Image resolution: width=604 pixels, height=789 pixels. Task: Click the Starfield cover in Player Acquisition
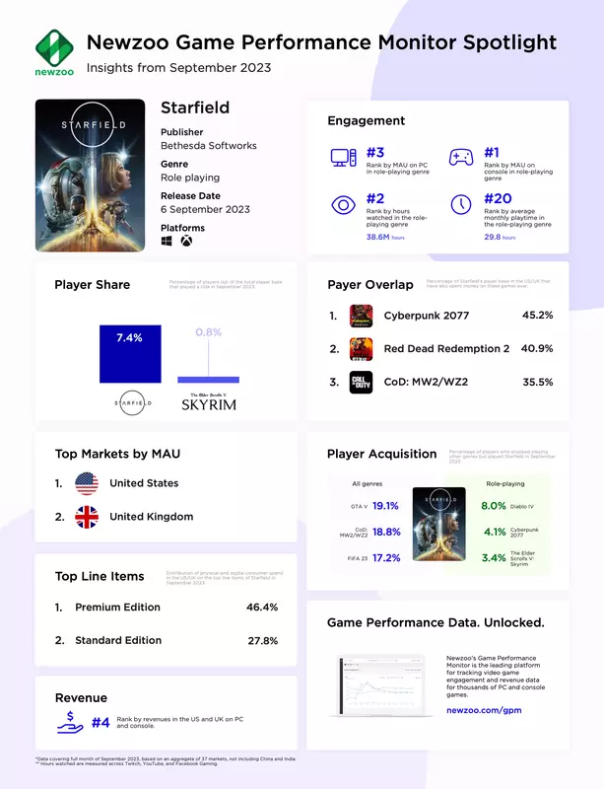(438, 532)
